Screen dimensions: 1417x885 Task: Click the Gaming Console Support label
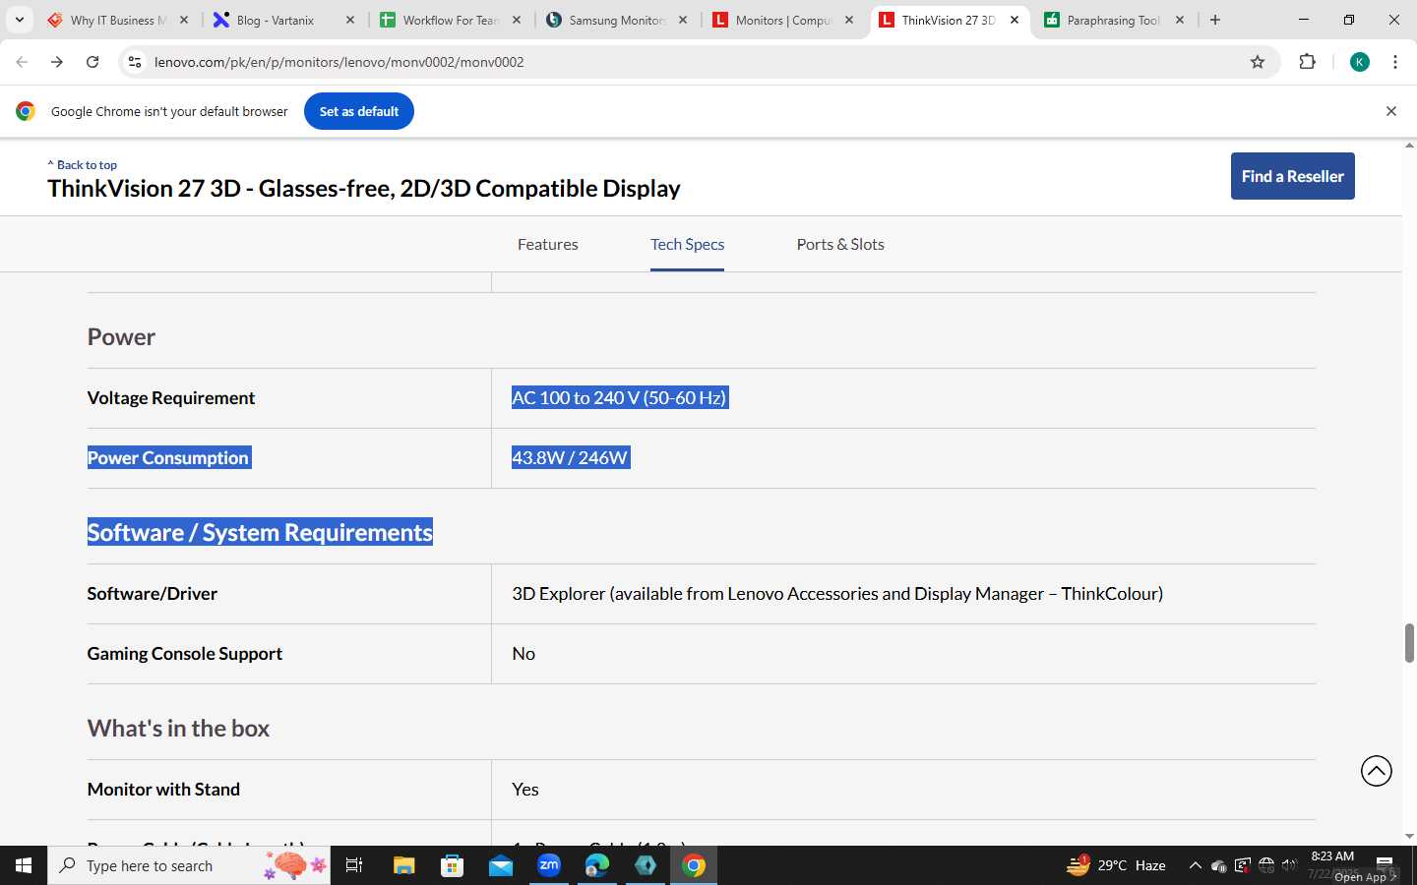pyautogui.click(x=185, y=653)
